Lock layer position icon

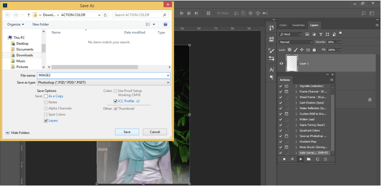302,50
